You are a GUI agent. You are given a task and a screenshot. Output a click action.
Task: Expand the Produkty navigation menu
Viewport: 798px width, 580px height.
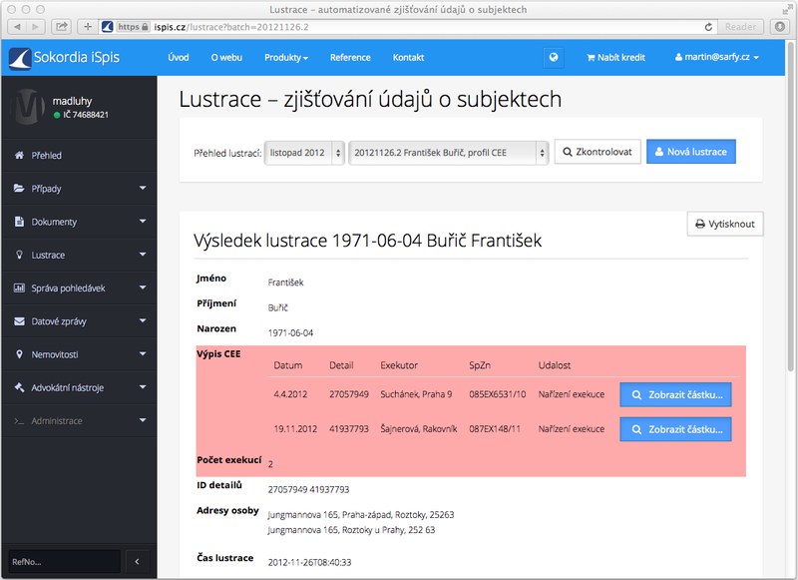[x=285, y=58]
